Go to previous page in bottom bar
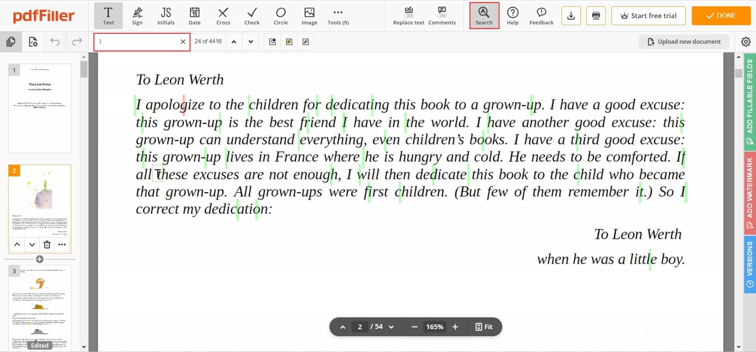The width and height of the screenshot is (756, 352). click(343, 327)
